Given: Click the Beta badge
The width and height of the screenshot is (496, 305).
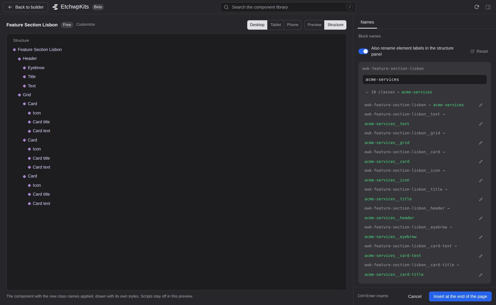Looking at the screenshot, I should 98,7.
